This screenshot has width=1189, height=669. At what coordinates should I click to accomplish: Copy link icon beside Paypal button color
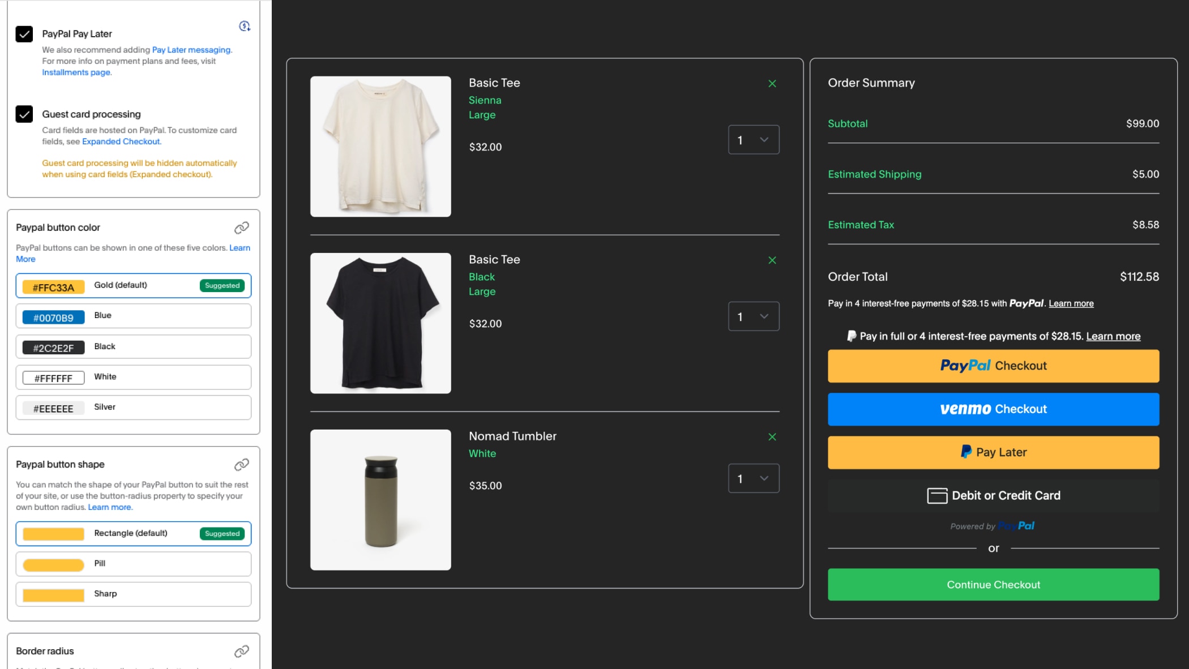click(242, 228)
